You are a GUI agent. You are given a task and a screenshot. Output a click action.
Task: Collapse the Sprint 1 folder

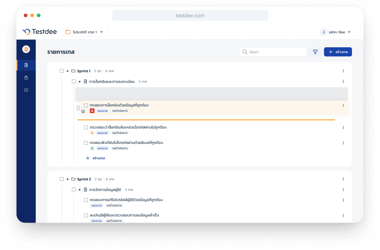click(x=67, y=71)
